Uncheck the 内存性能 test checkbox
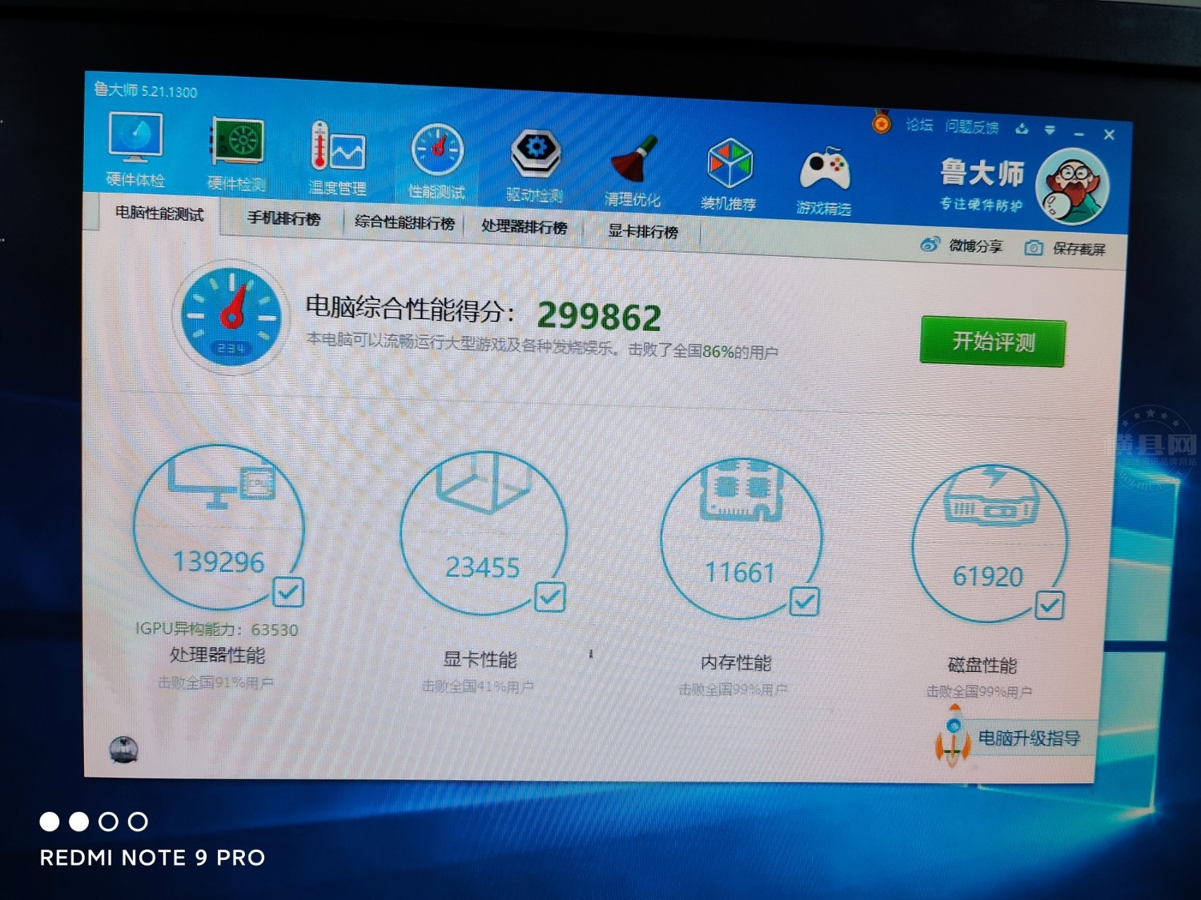This screenshot has width=1201, height=900. [x=805, y=602]
